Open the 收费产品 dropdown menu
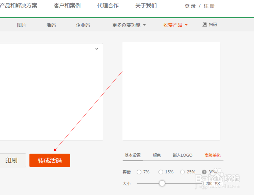254x195 pixels. [x=175, y=25]
